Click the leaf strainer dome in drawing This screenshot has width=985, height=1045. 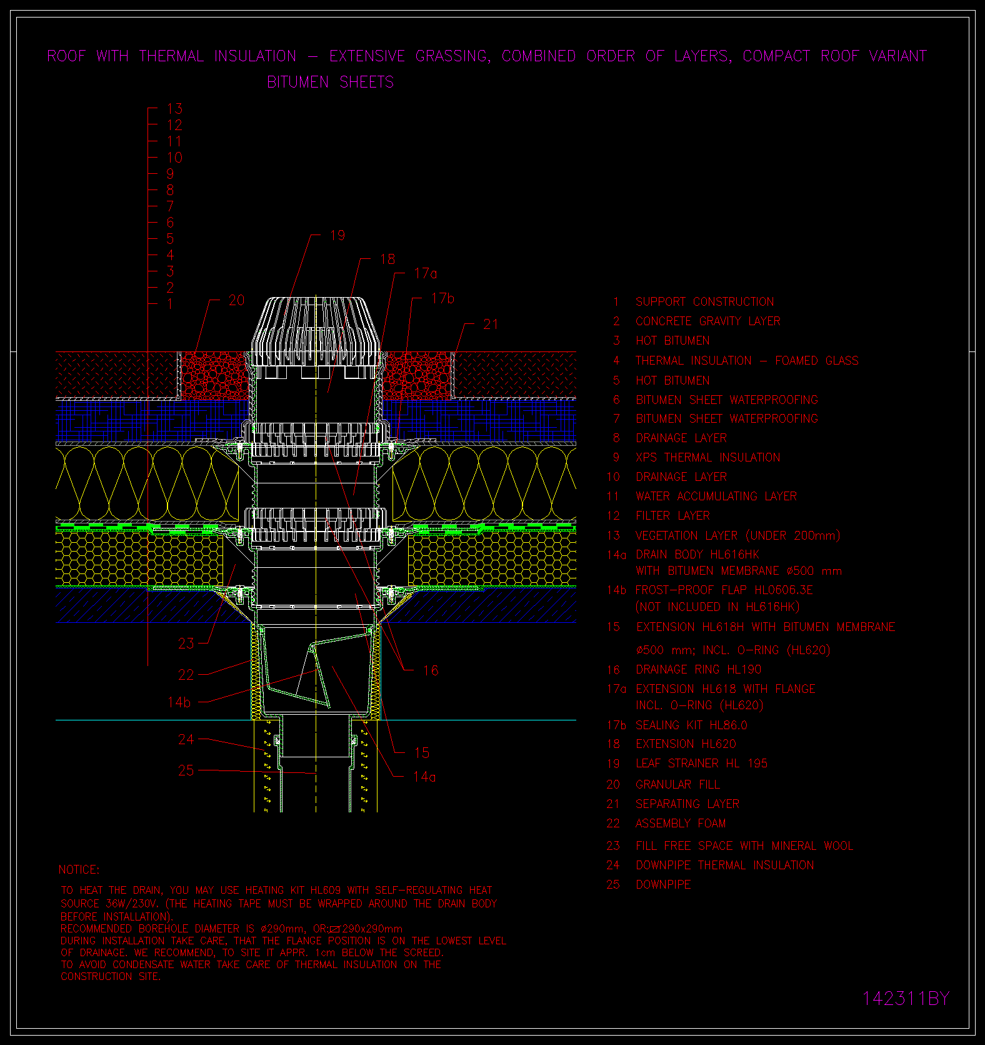316,331
